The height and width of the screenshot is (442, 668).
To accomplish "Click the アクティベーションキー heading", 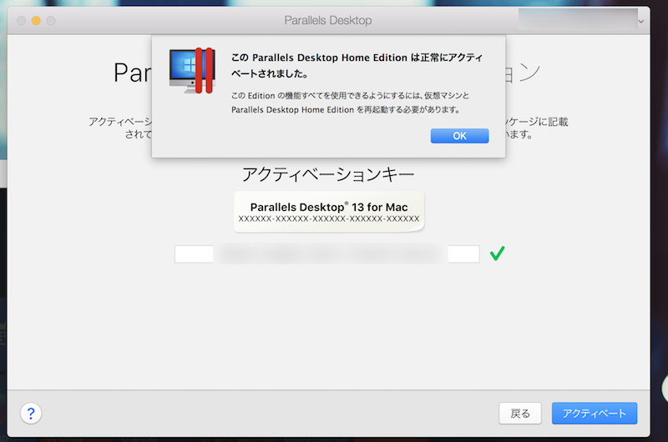I will point(328,174).
